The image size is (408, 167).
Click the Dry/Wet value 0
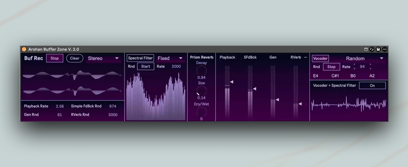(202, 119)
